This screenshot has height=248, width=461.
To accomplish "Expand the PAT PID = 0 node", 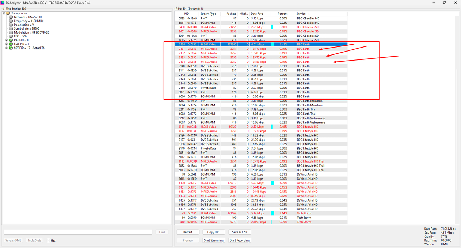I will [x=6, y=40].
